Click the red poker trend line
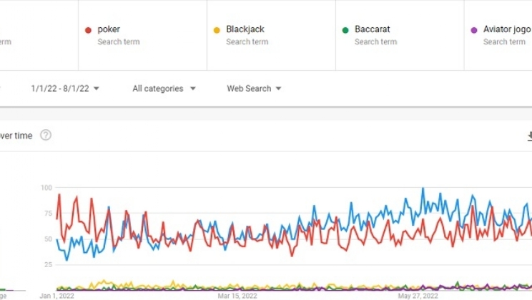 click(59, 196)
